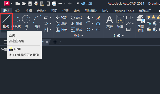Select the offset tool icon
Viewport: 160px width, 94px height.
pyautogui.click(x=98, y=30)
